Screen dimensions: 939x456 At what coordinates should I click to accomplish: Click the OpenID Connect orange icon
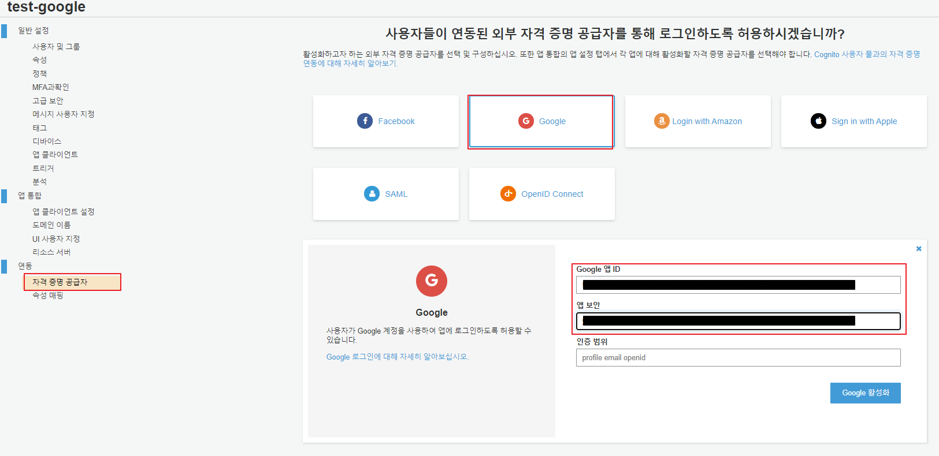[508, 194]
